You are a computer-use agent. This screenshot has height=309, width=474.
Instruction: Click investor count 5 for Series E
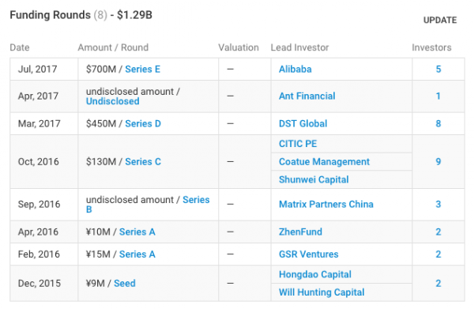point(438,70)
